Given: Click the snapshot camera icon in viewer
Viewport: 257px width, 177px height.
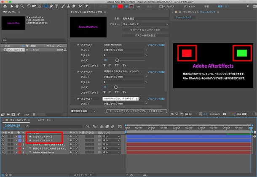Looking at the screenshot, I should point(224,114).
